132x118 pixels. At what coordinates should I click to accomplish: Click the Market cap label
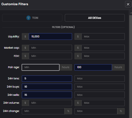coord(12,48)
